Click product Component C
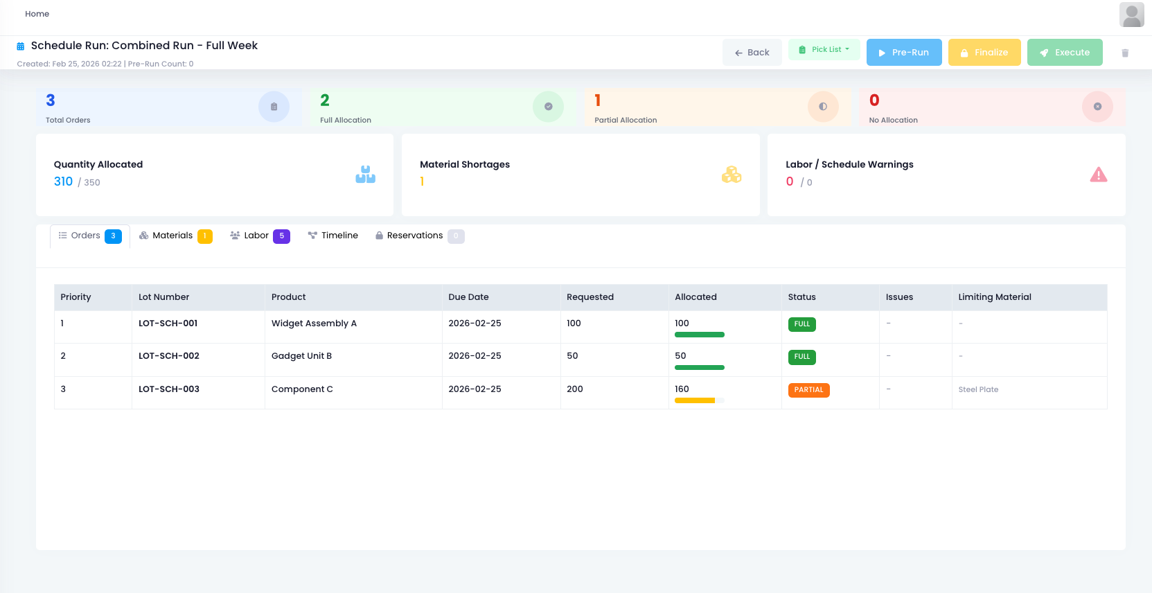This screenshot has width=1152, height=593. tap(302, 389)
